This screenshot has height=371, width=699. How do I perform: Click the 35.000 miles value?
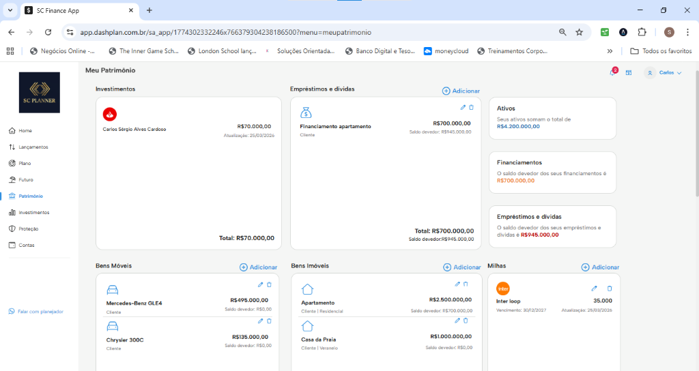[603, 301]
